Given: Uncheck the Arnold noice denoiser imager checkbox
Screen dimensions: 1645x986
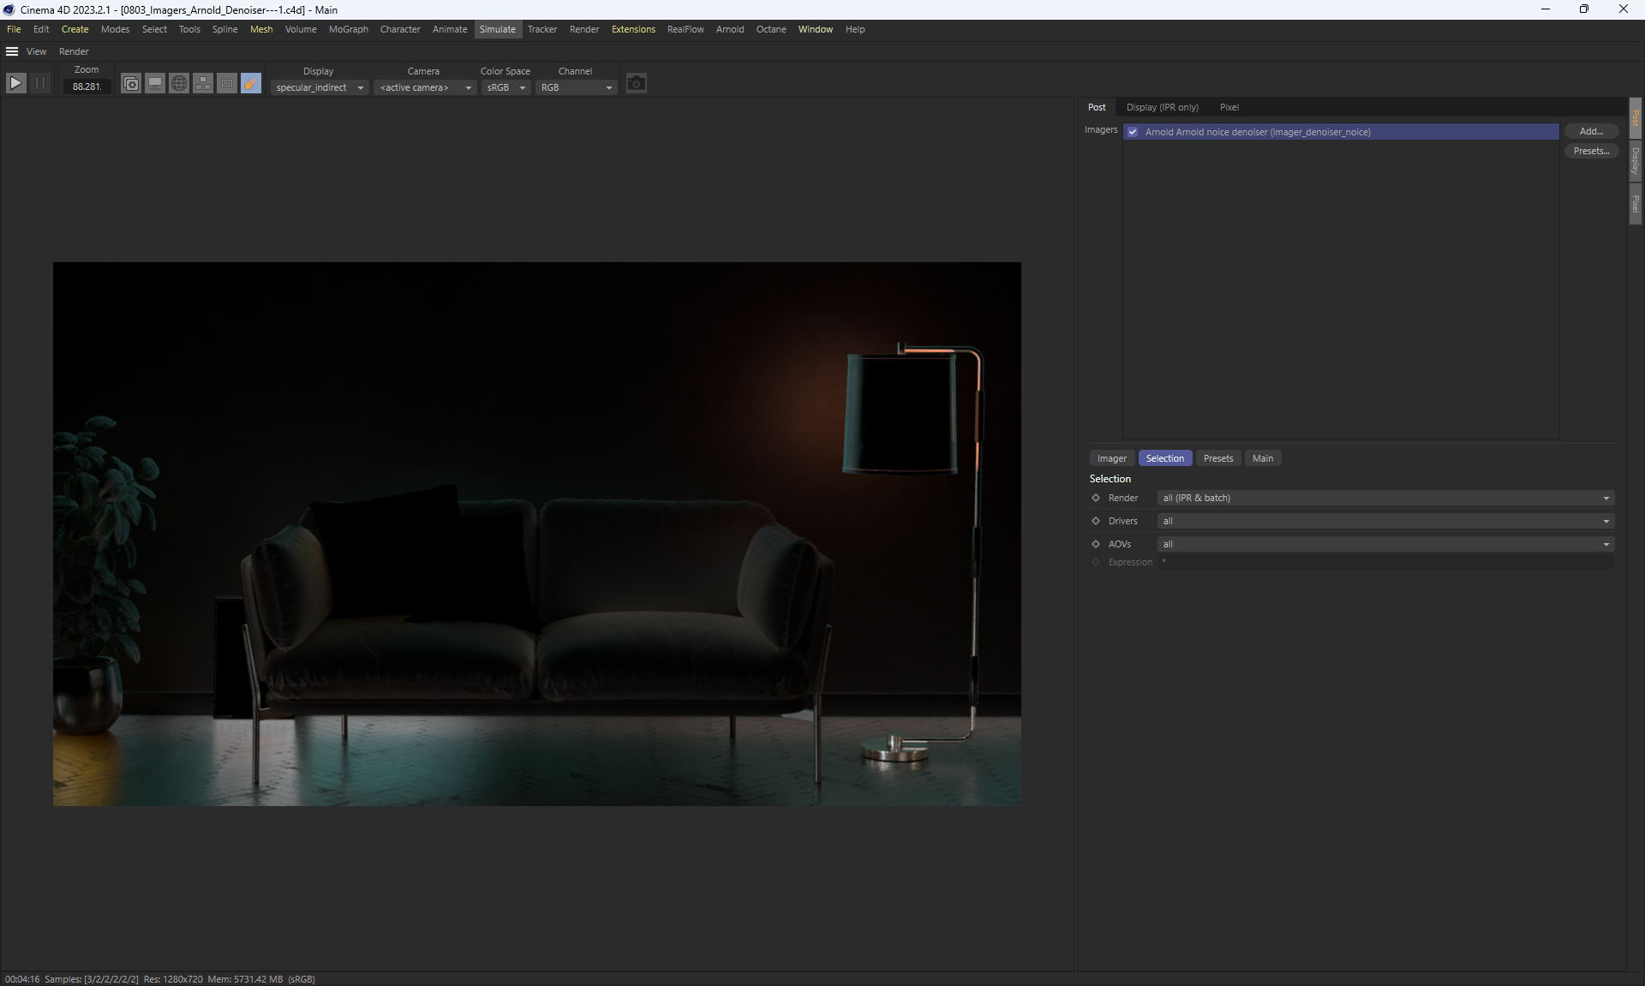Looking at the screenshot, I should pyautogui.click(x=1133, y=132).
